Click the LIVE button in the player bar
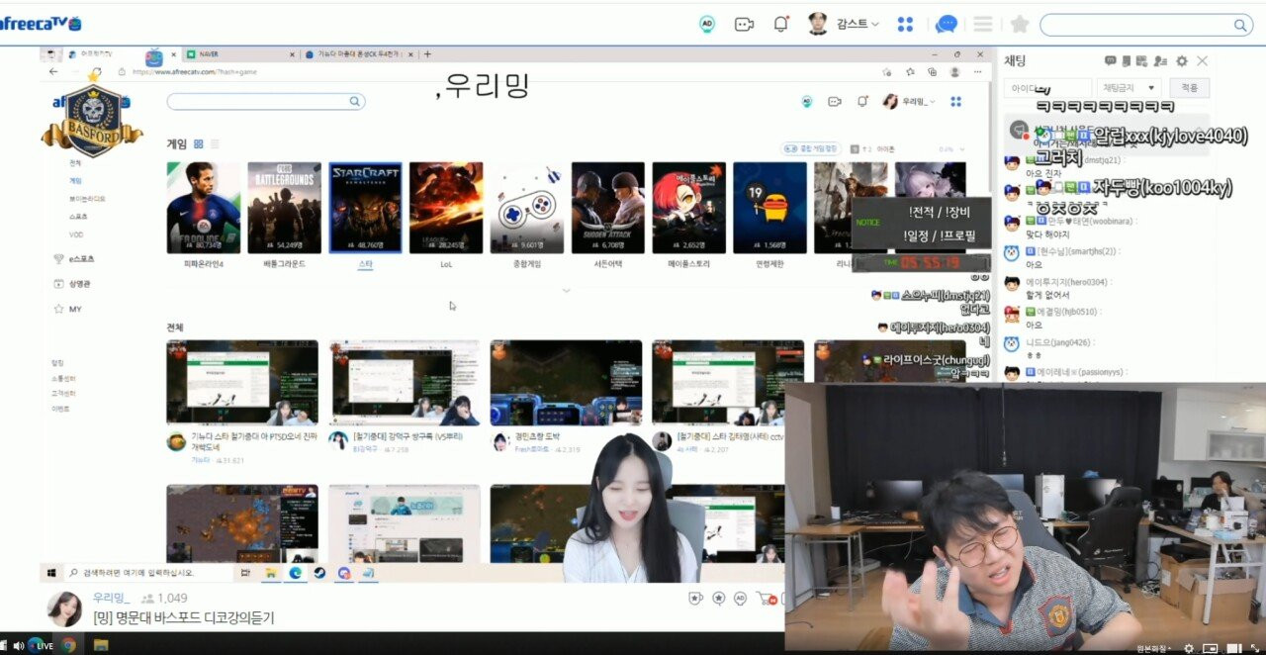Viewport: 1266px width, 655px height. [x=42, y=646]
